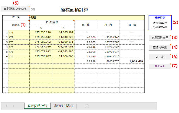Click the sheet tab scroll left arrow
Screen dimensions: 179x113
[x=6, y=106]
